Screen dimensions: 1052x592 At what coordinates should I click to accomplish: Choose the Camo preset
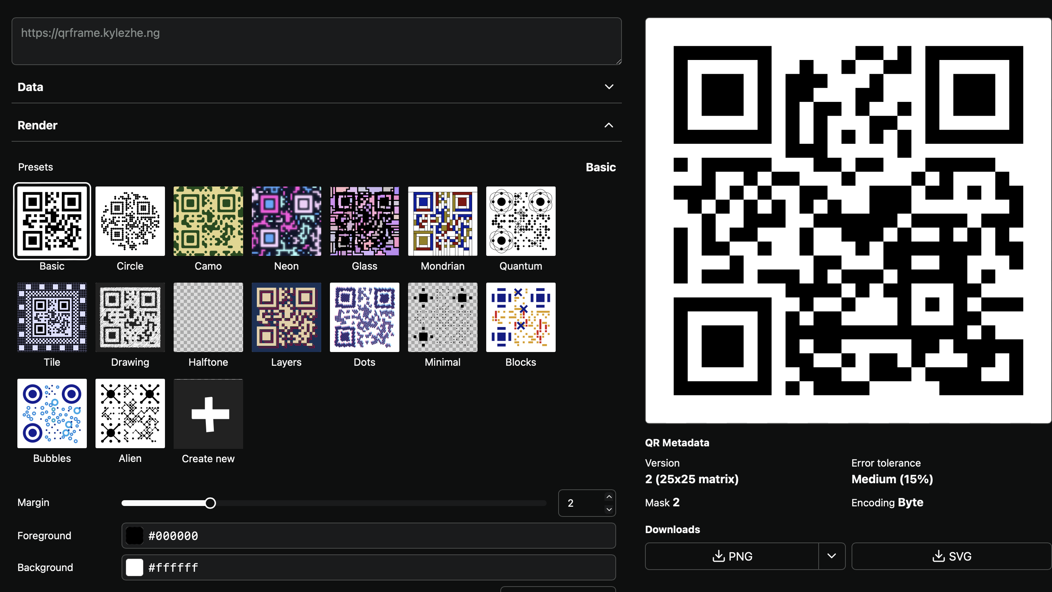[208, 221]
